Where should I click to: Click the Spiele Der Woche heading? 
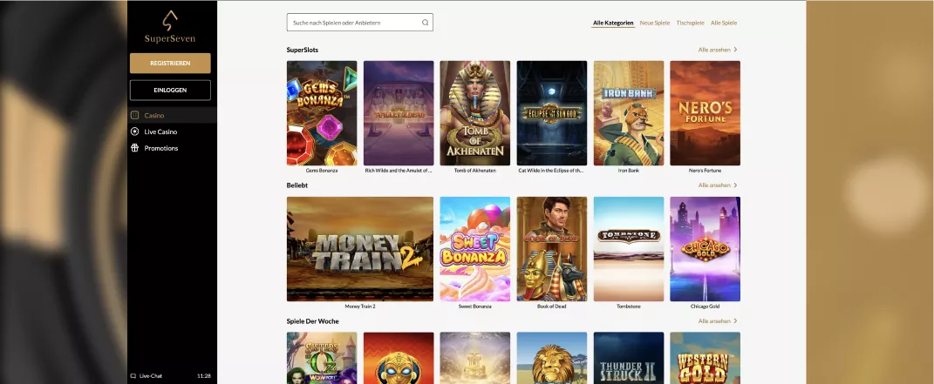[313, 321]
